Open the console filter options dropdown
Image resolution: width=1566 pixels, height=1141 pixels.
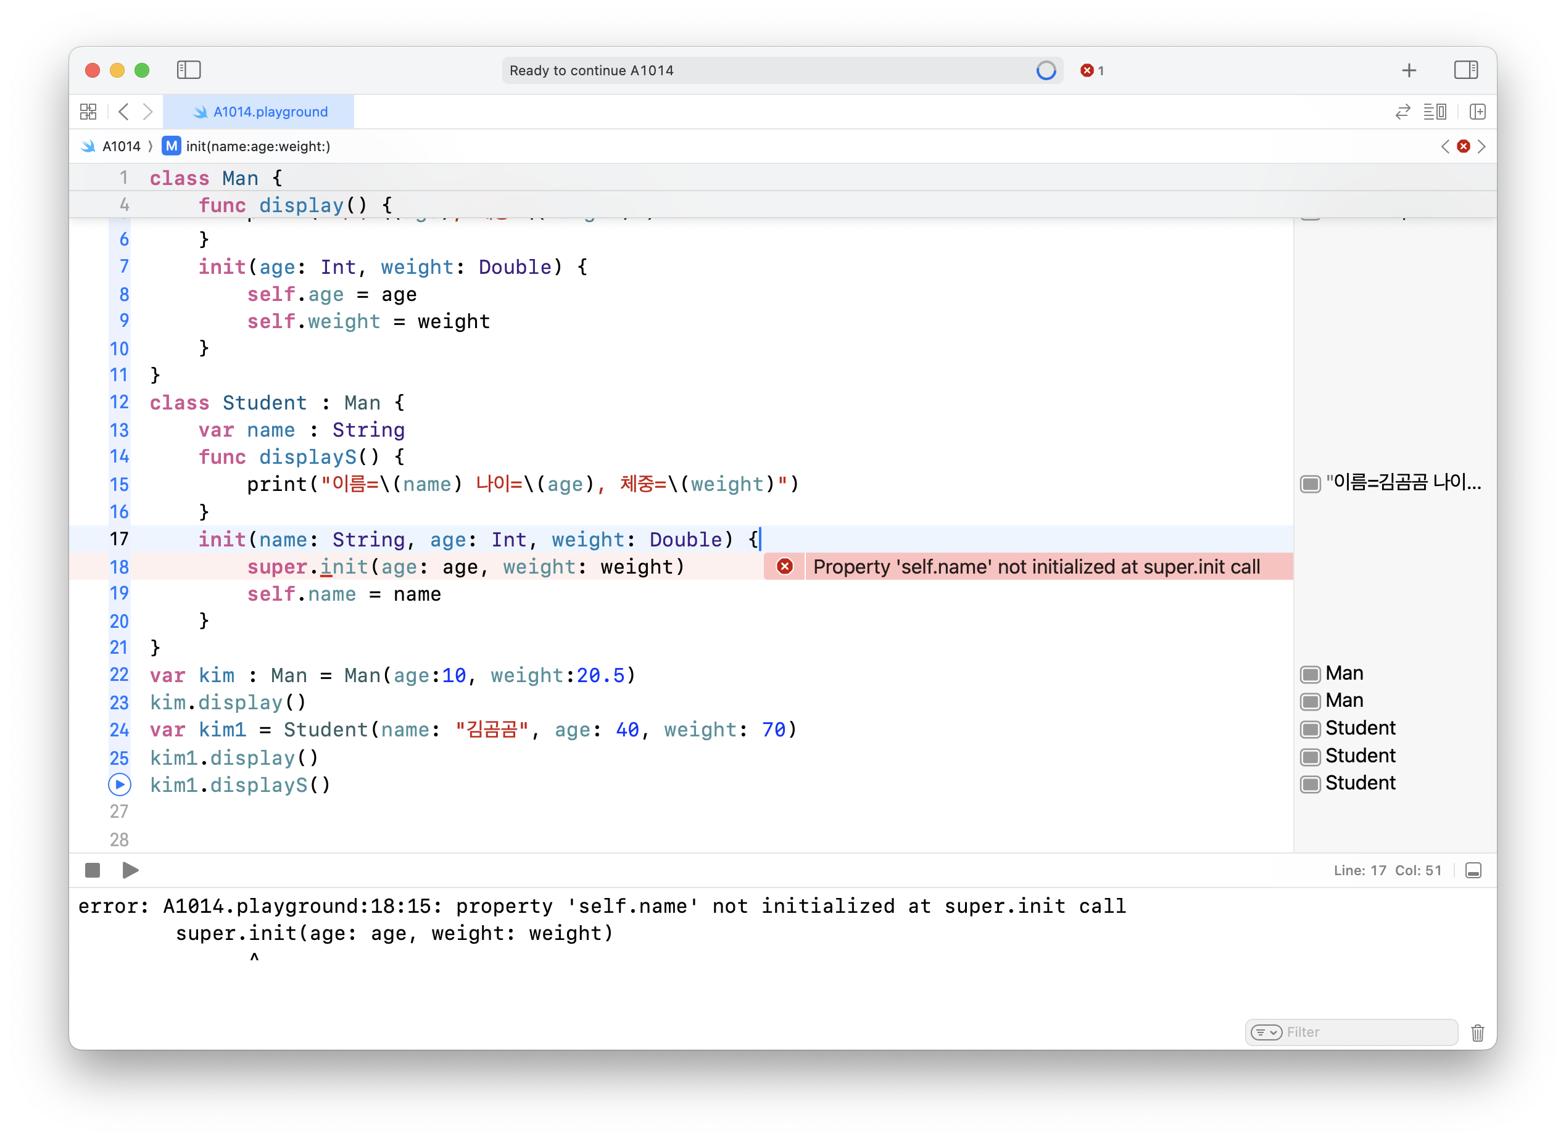click(1266, 1032)
